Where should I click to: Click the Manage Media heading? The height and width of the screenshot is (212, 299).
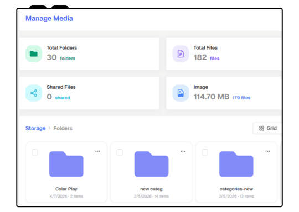click(49, 18)
